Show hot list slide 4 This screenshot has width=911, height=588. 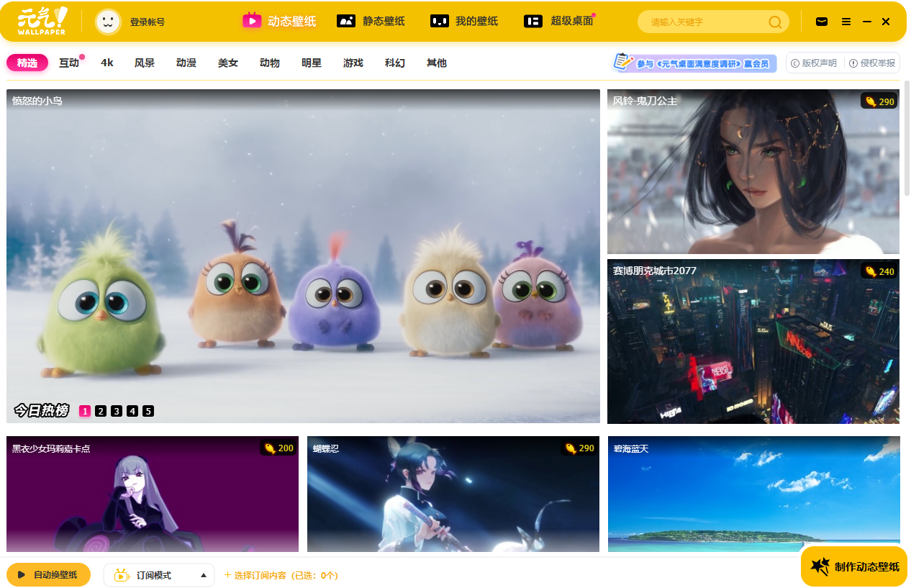[132, 411]
